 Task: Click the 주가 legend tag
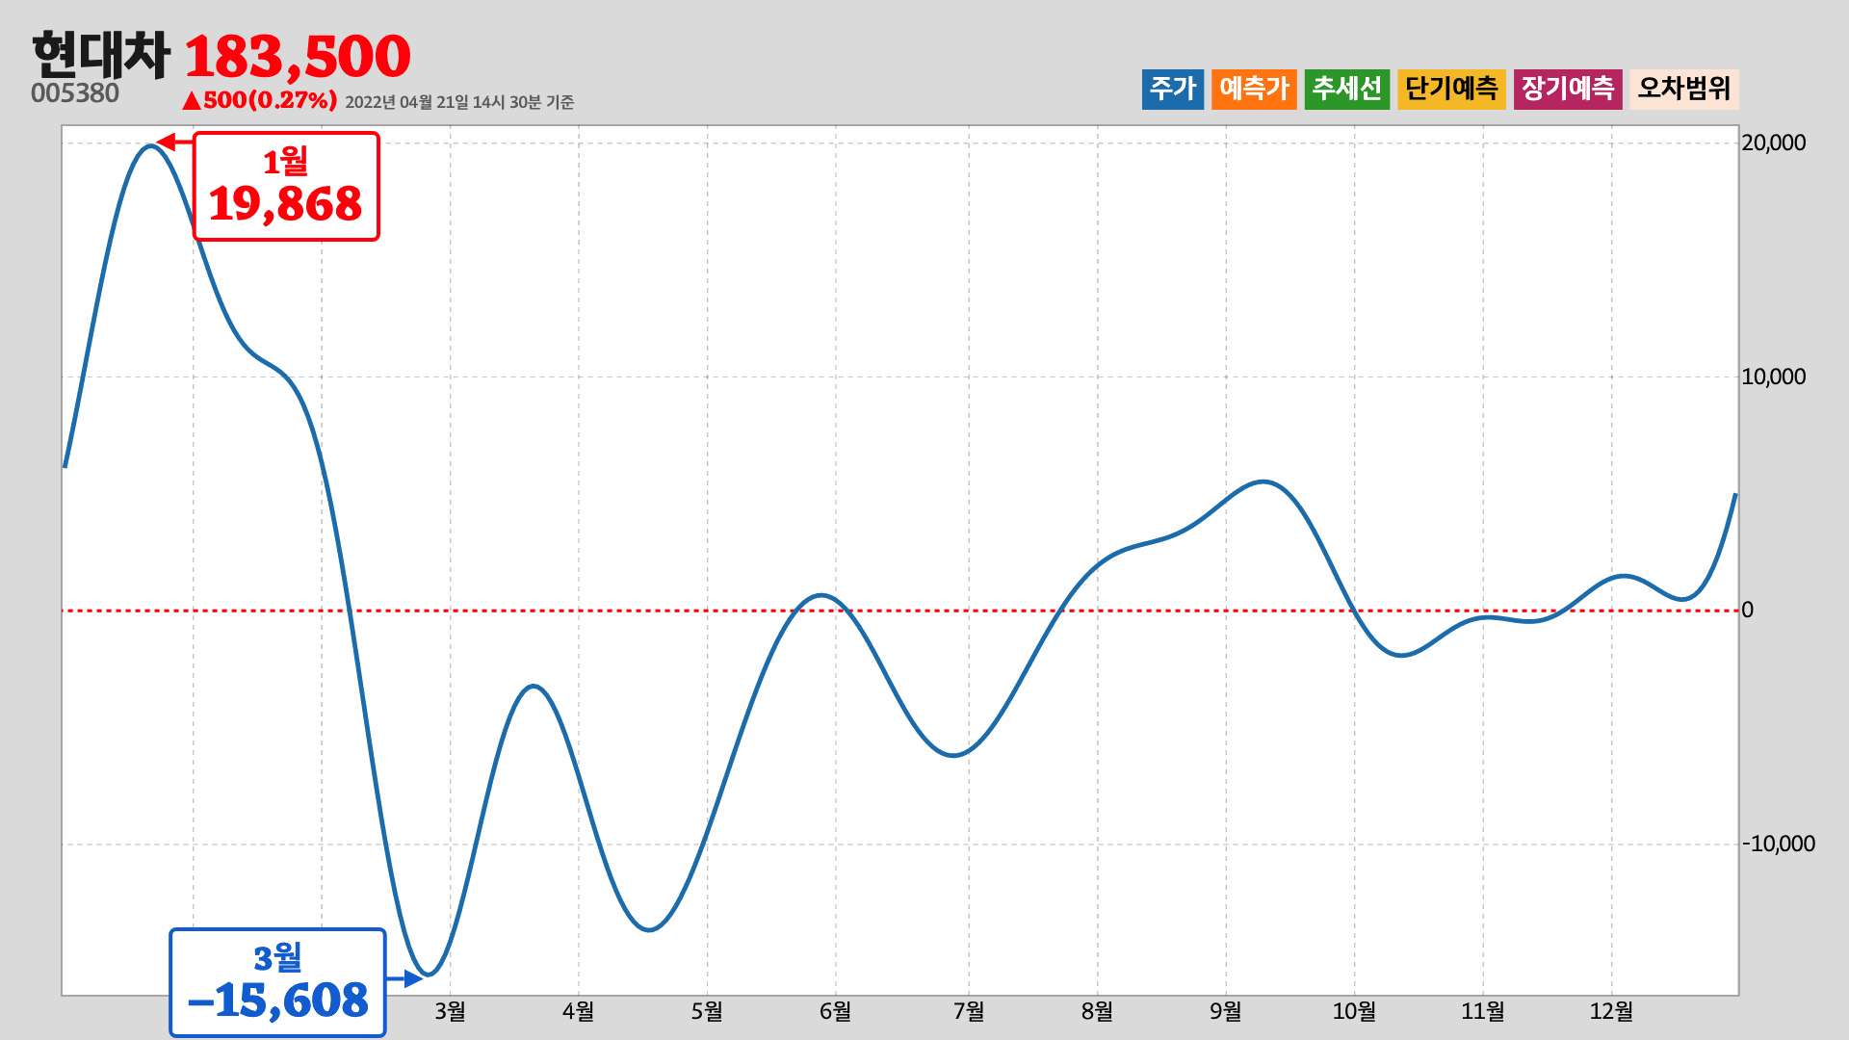click(1173, 89)
